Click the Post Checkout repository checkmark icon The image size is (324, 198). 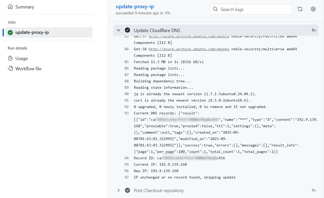127,190
